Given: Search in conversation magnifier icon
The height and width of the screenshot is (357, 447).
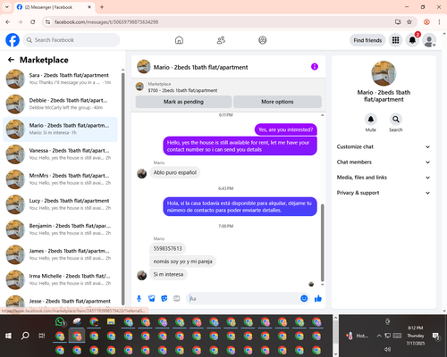Looking at the screenshot, I should click(395, 120).
